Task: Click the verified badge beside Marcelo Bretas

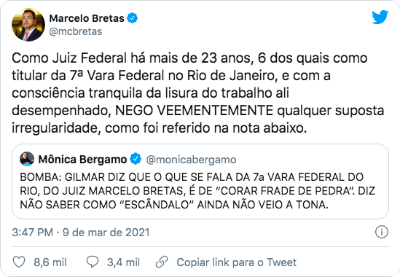Action: (133, 18)
